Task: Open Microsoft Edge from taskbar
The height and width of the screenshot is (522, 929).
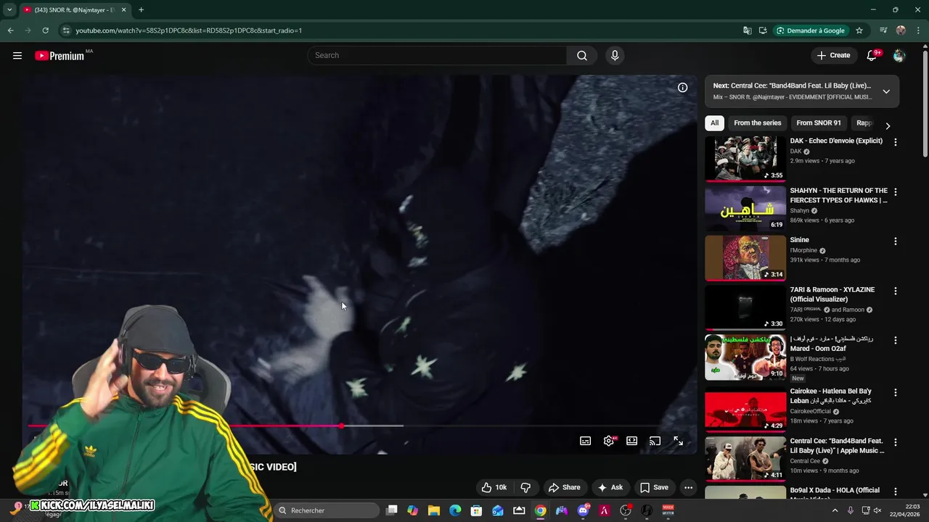Action: 455,510
